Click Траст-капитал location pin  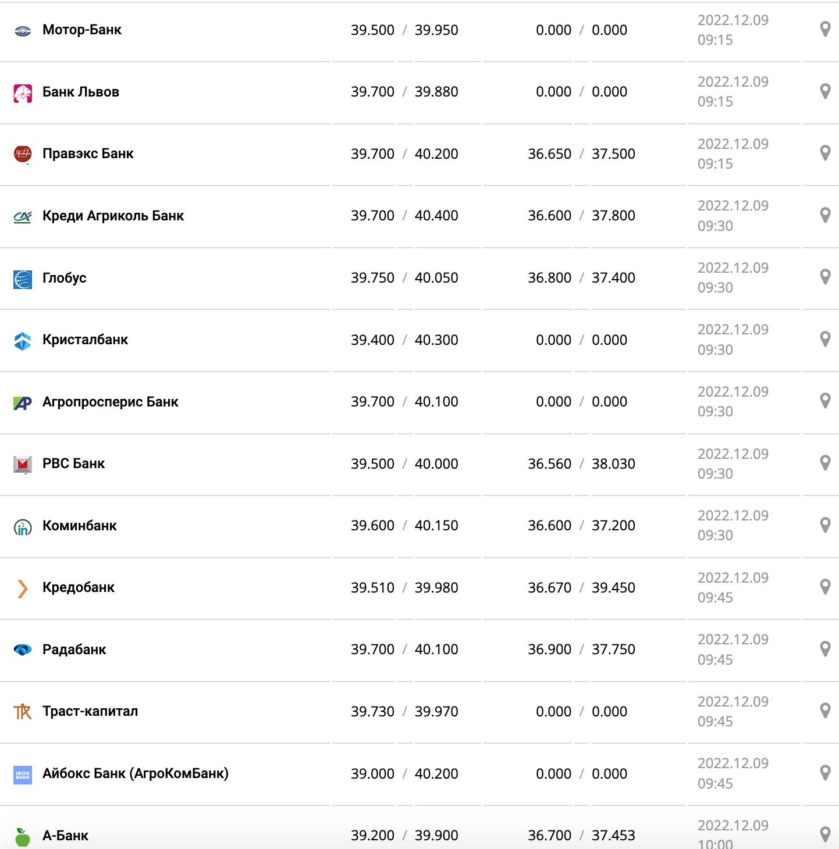point(824,711)
